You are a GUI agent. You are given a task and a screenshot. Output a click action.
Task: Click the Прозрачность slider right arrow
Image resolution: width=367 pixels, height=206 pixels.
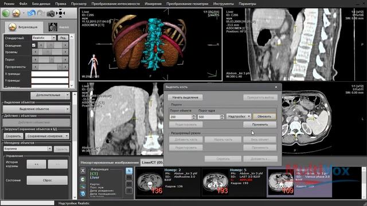tap(65, 67)
